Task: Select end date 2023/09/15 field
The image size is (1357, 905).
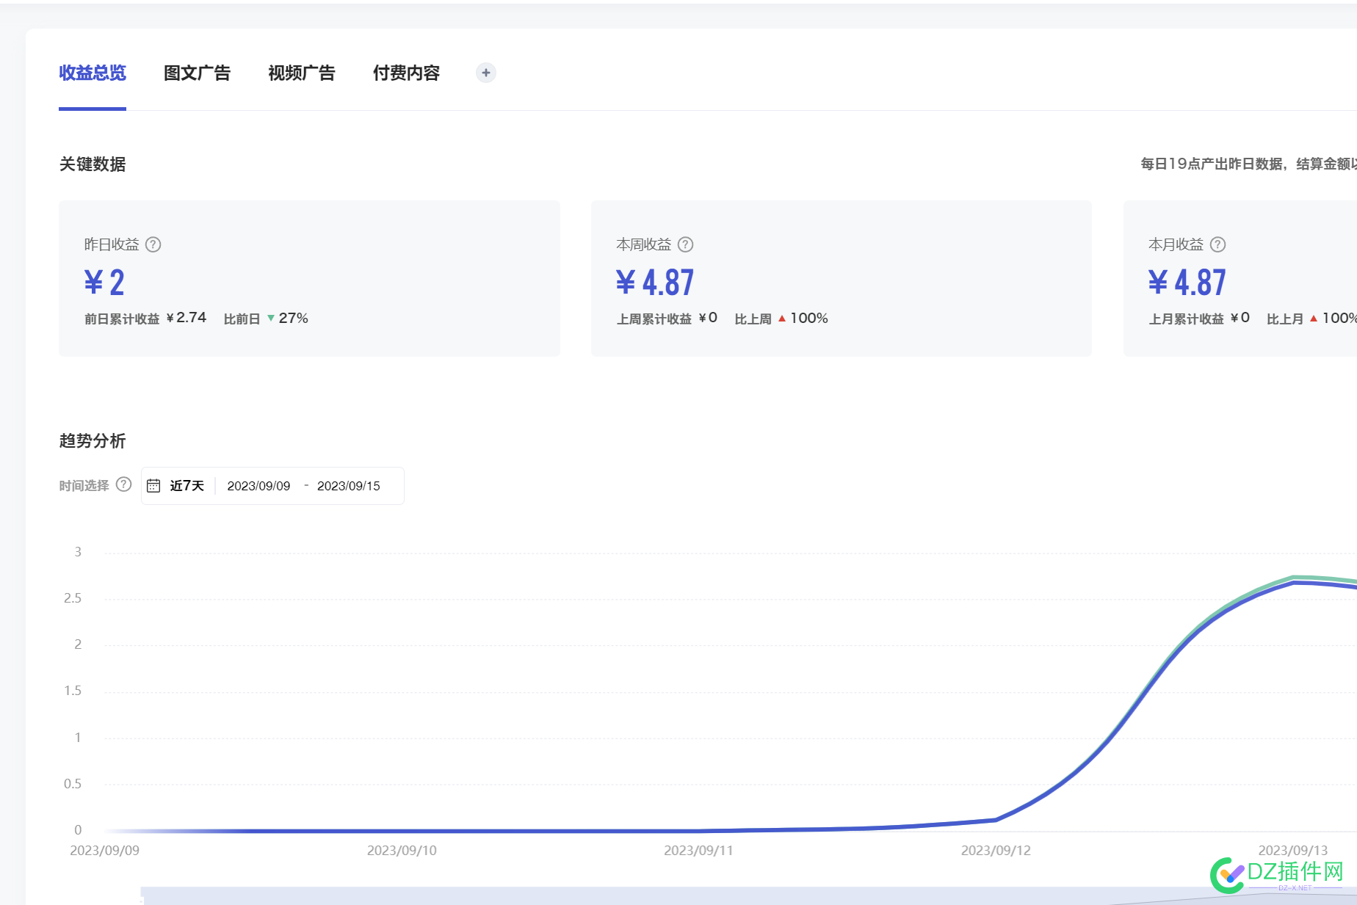Action: [349, 486]
